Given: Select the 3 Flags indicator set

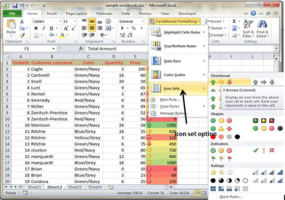Looking at the screenshot, I should click(x=221, y=159).
